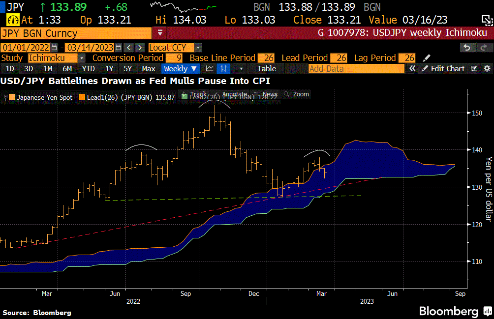Click the JPY BGN Curncy security field
This screenshot has height=319, width=494.
(x=76, y=33)
